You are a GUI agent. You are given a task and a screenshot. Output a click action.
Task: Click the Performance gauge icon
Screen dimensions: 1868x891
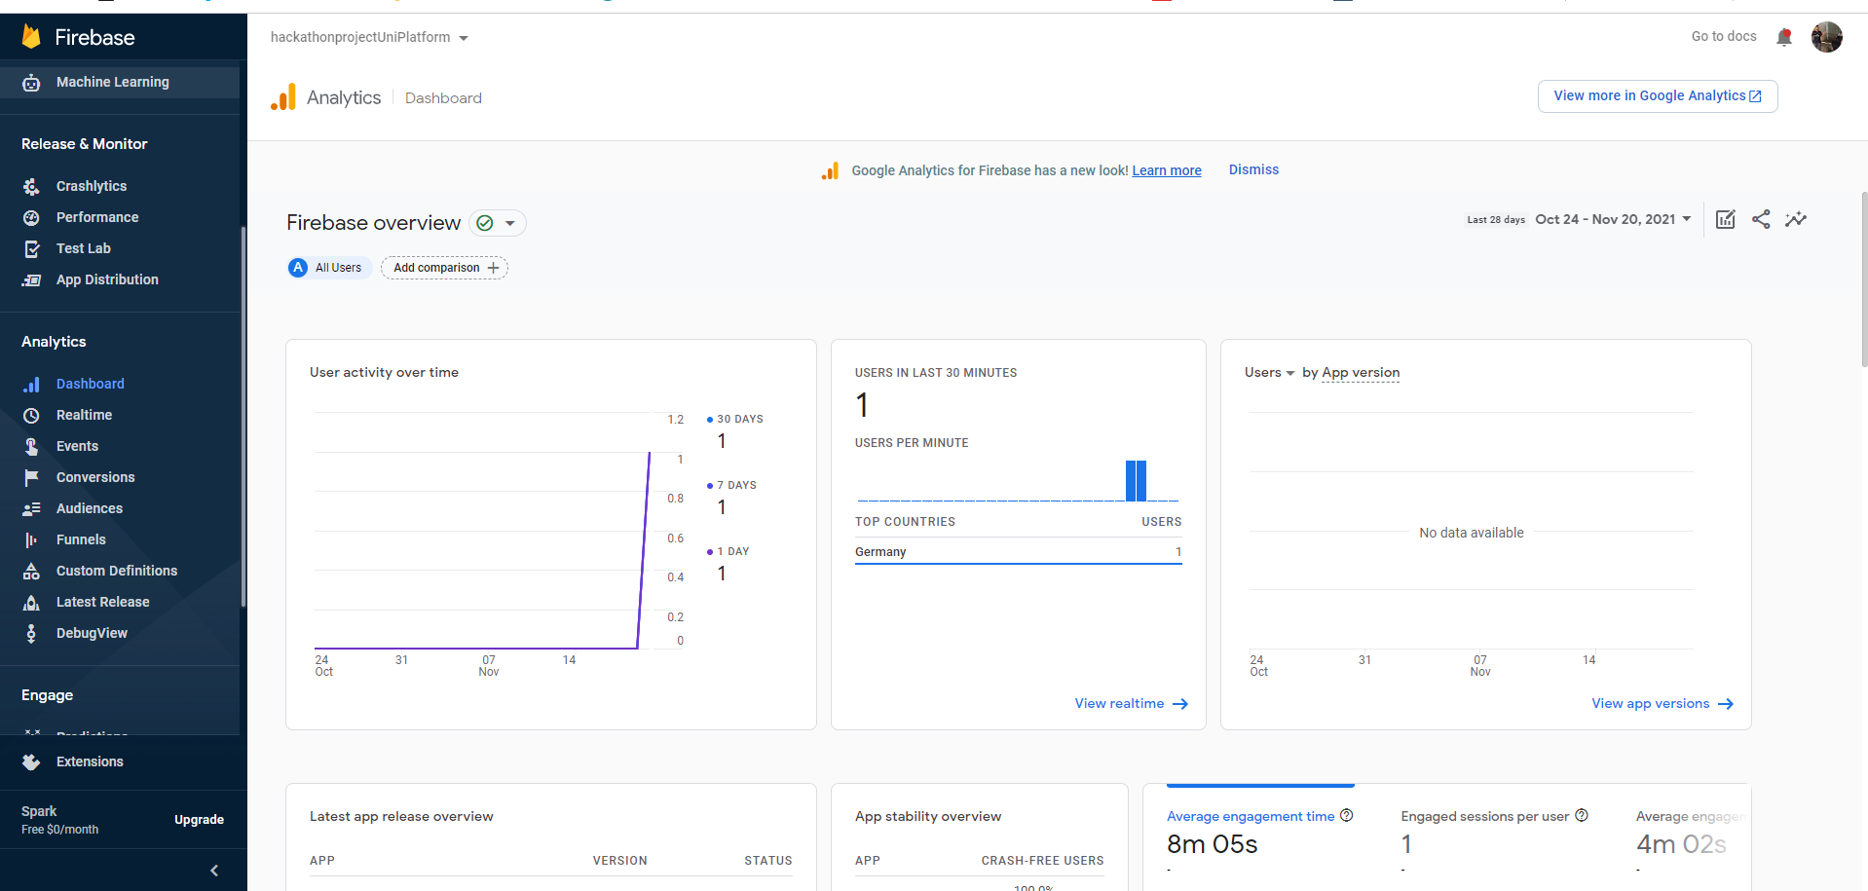pyautogui.click(x=31, y=217)
